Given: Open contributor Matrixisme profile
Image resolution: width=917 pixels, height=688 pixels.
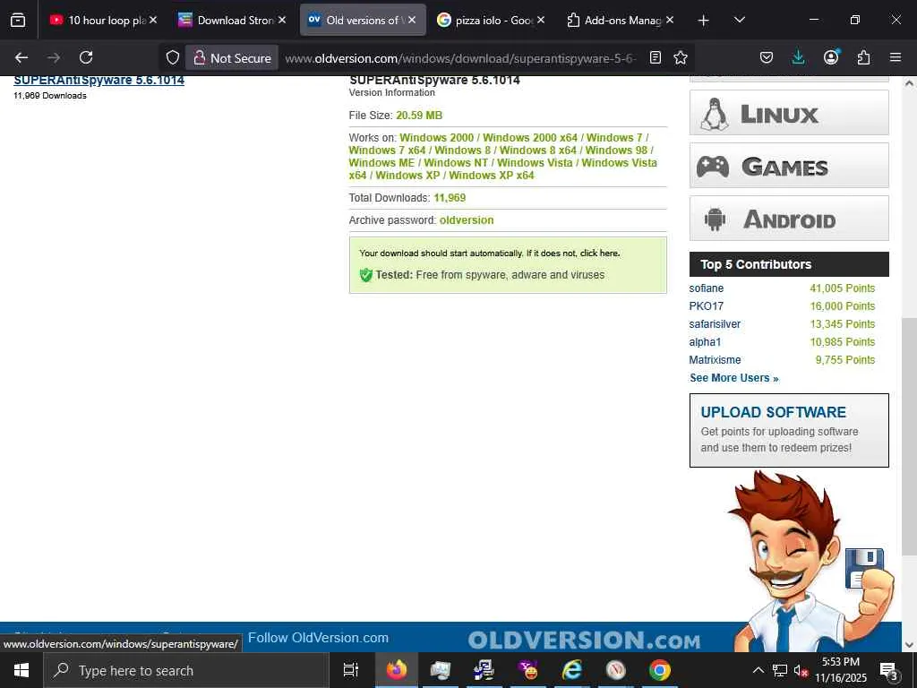Looking at the screenshot, I should pos(715,360).
